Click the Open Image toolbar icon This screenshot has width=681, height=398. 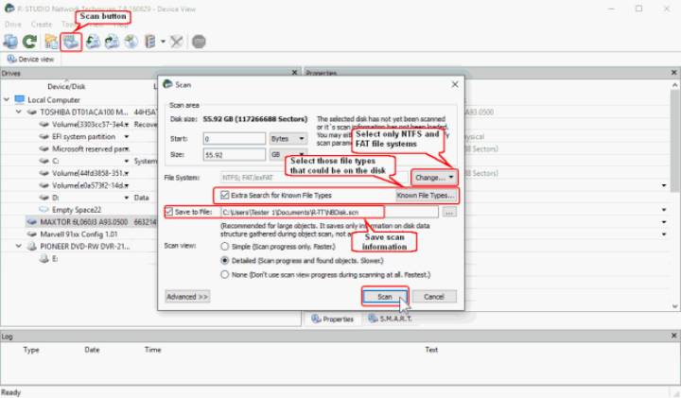coord(93,42)
